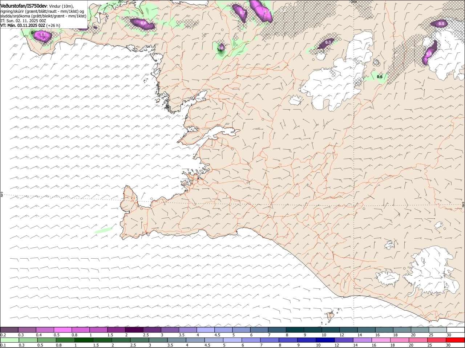The width and height of the screenshot is (465, 348).
Task: Pick the bottom legend swatch labeled 5
Action: coord(232,340)
